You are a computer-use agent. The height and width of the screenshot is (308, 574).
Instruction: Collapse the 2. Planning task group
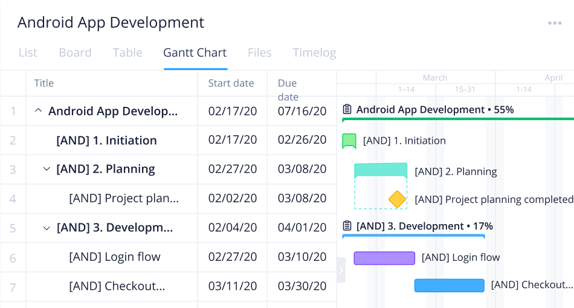click(47, 169)
